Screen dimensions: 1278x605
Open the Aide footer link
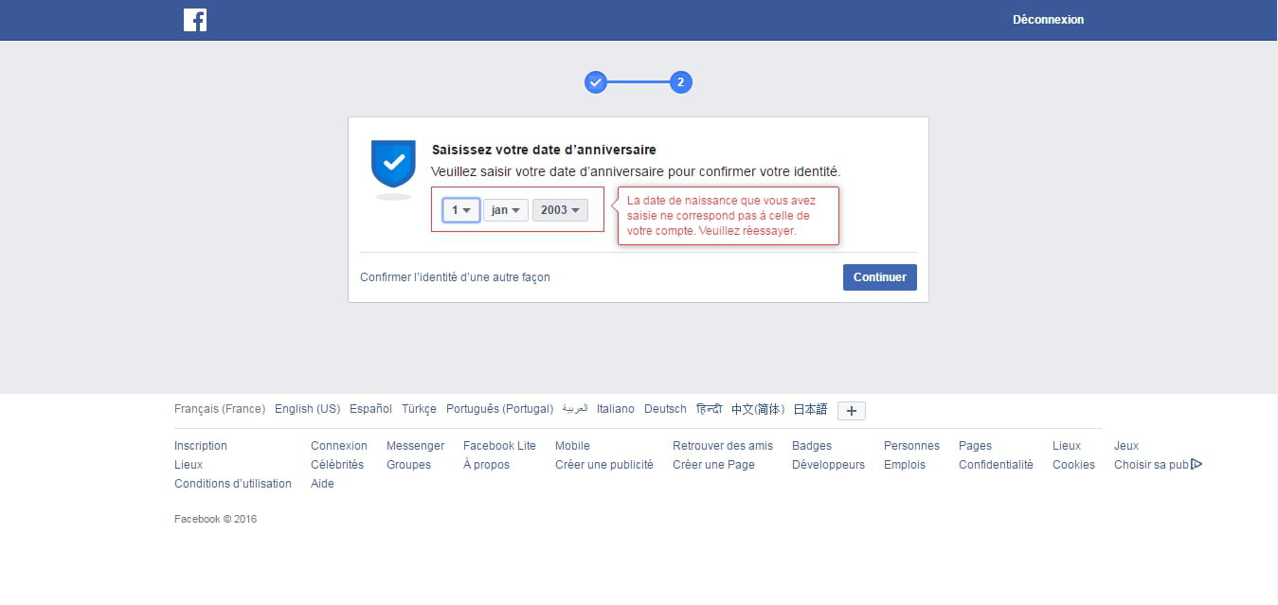pos(322,484)
